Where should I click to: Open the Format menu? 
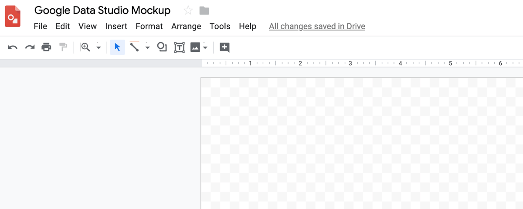coord(149,26)
